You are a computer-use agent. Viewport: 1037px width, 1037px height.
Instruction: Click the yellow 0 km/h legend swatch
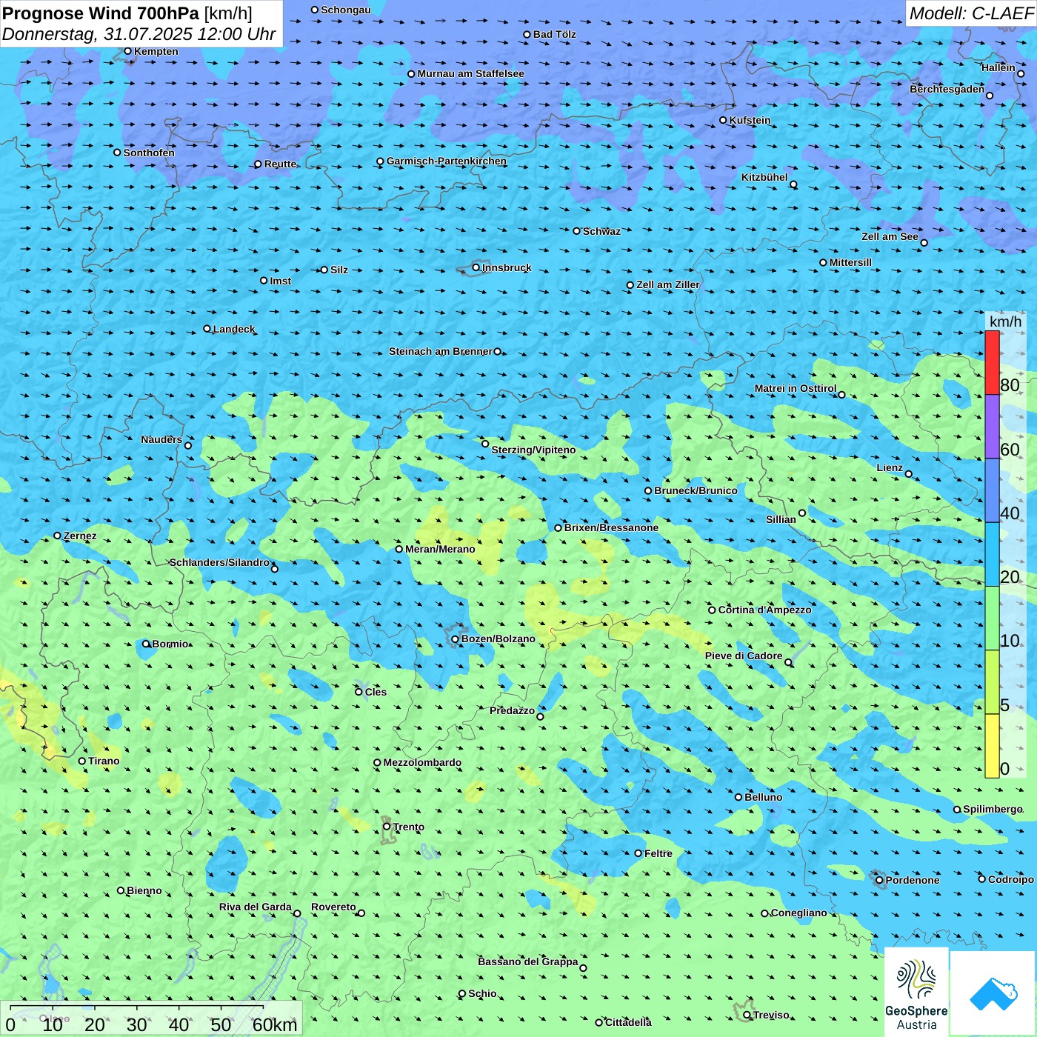[x=992, y=746]
